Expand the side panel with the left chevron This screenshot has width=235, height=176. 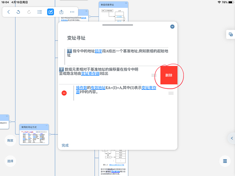pyautogui.click(x=232, y=138)
